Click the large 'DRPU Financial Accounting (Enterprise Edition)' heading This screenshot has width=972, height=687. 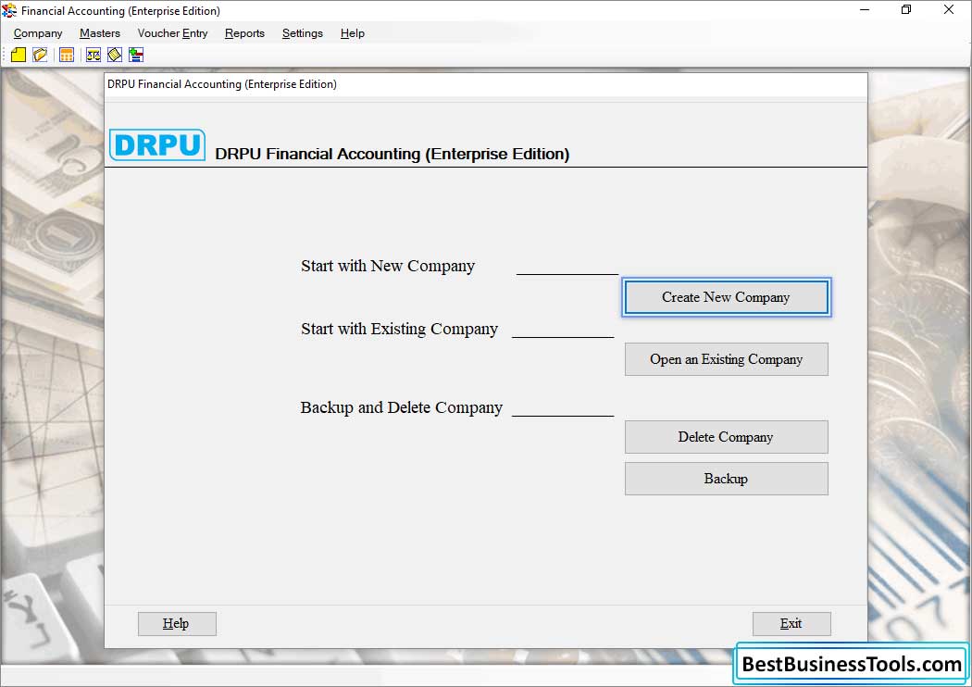click(393, 154)
